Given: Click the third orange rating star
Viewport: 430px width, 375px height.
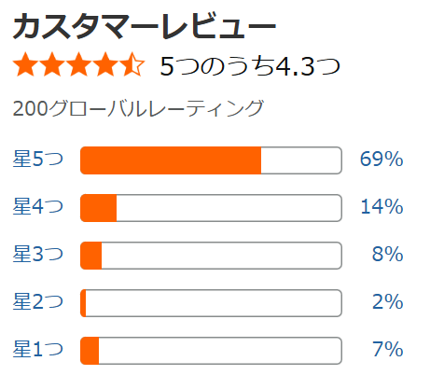Looking at the screenshot, I should (x=78, y=64).
